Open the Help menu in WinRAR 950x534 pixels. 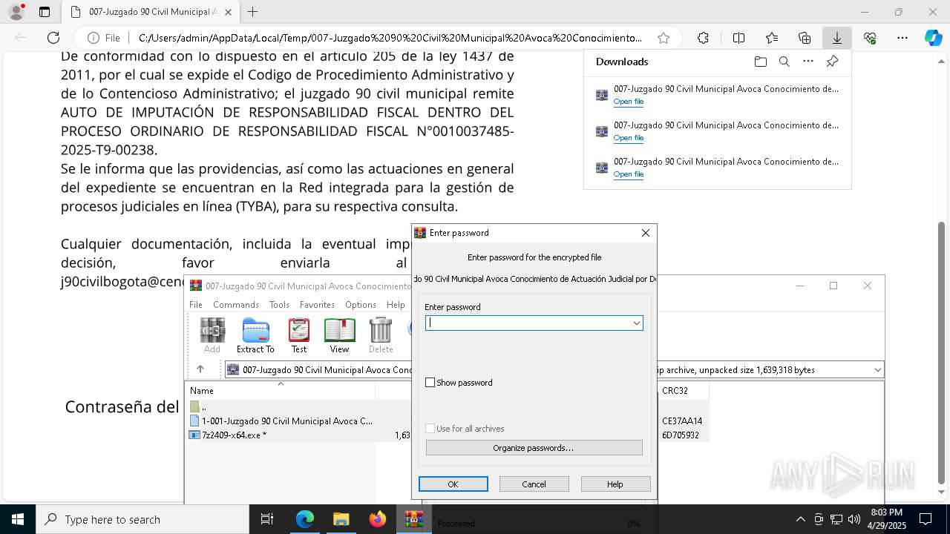[x=396, y=305]
